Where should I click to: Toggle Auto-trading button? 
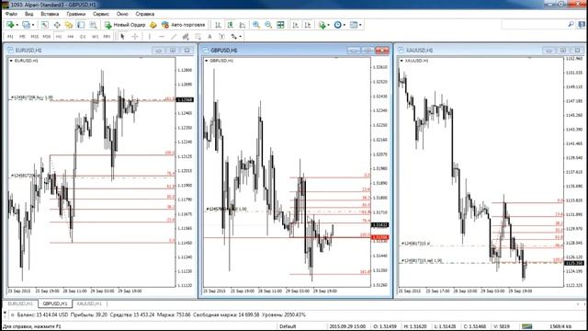[184, 25]
